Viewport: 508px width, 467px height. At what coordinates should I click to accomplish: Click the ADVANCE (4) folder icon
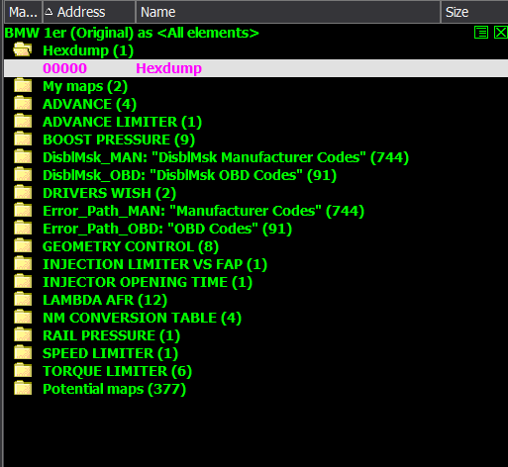[23, 103]
